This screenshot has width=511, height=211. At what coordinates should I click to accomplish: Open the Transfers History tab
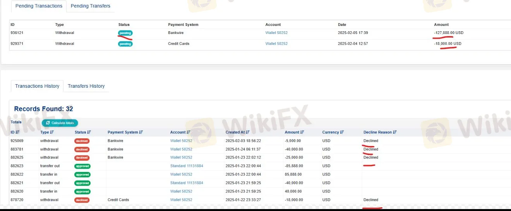point(86,86)
